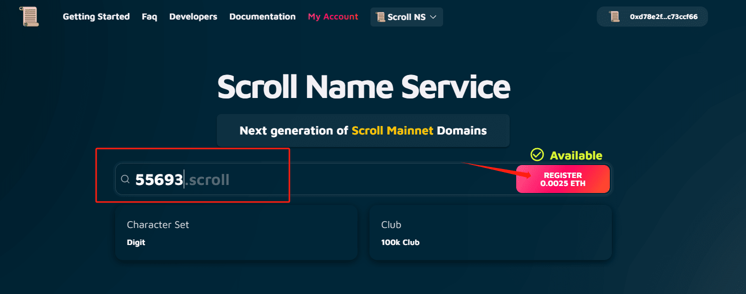The height and width of the screenshot is (294, 746).
Task: Click the Scroll Name Service heading
Action: click(363, 86)
